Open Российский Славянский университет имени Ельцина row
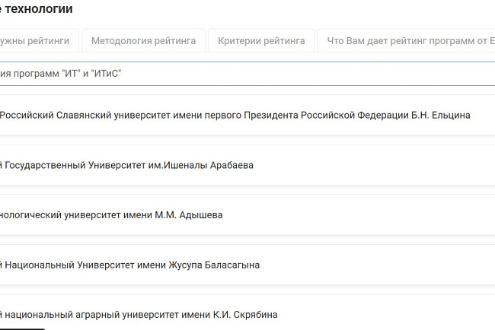 pyautogui.click(x=247, y=115)
